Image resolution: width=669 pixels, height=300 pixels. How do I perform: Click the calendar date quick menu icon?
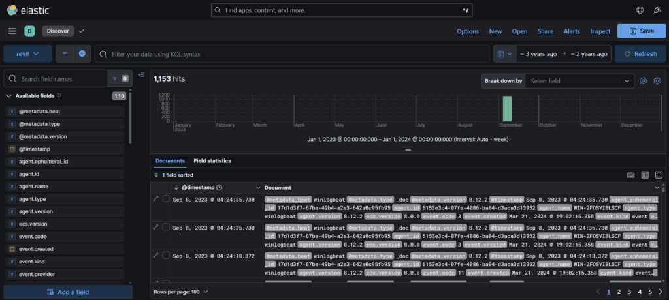pyautogui.click(x=503, y=53)
